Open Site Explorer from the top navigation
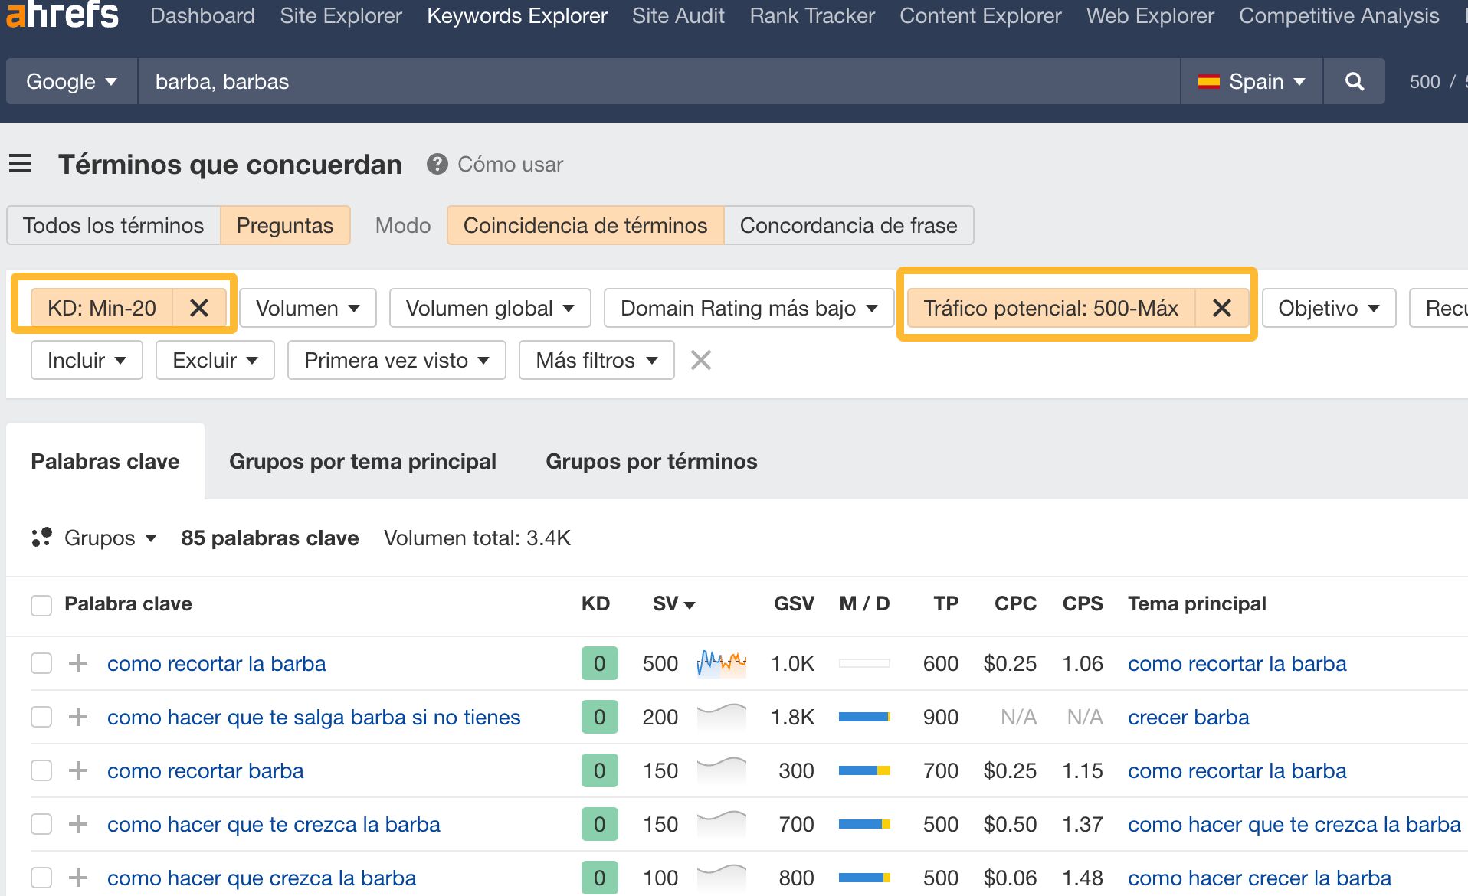Screen dimensions: 1468x896 340,15
